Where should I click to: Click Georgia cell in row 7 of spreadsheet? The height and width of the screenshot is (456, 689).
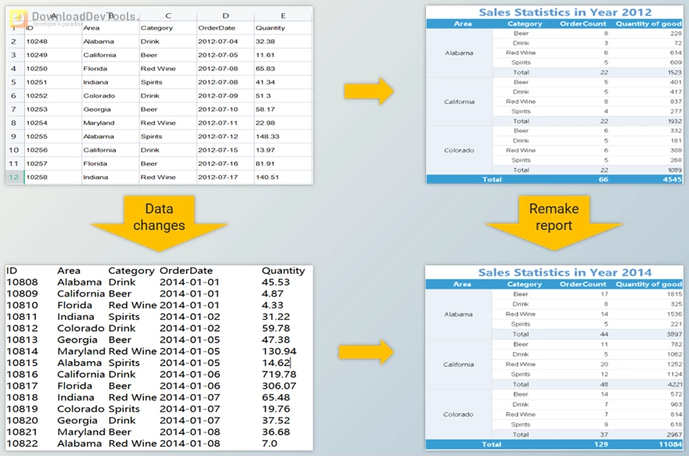pyautogui.click(x=110, y=110)
